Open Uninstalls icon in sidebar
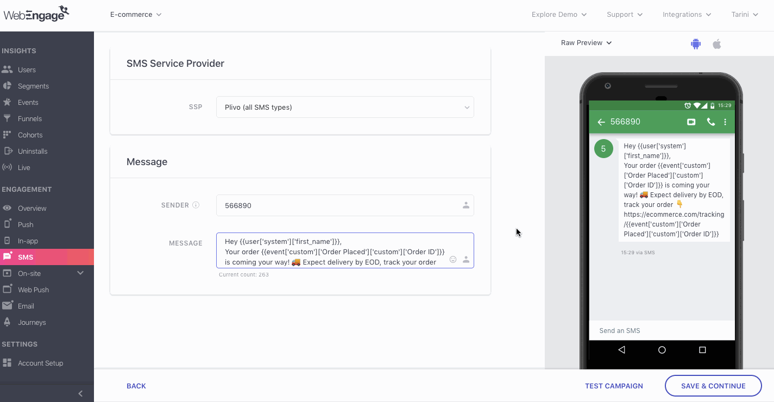The height and width of the screenshot is (402, 774). 8,151
